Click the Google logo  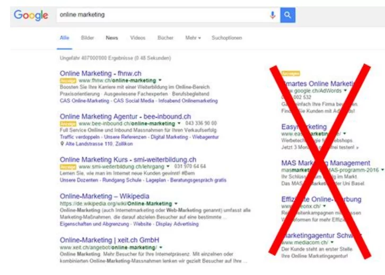31,15
